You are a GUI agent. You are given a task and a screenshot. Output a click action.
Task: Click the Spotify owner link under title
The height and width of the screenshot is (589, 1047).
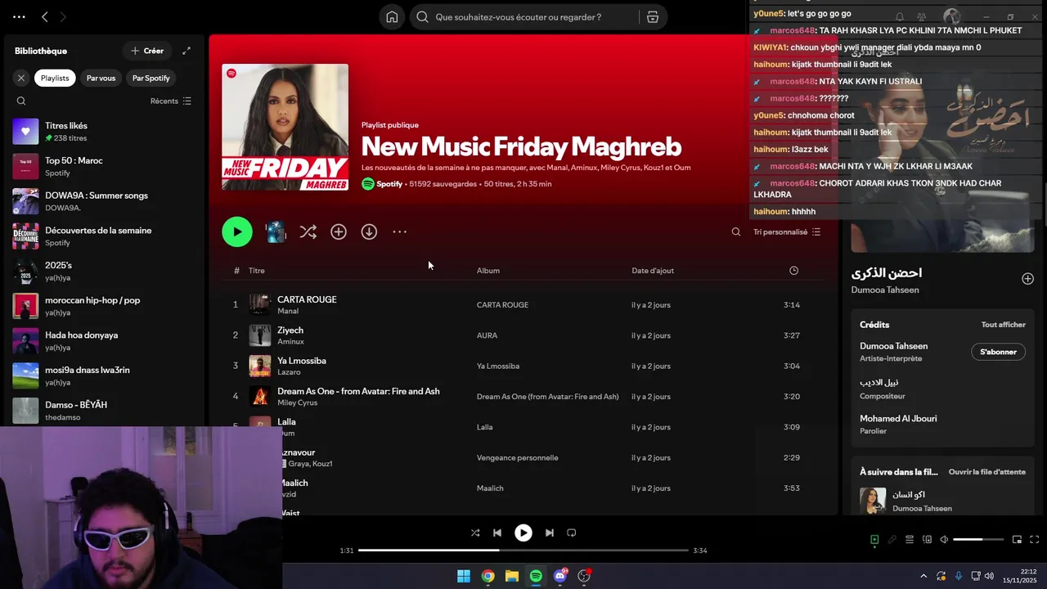389,184
